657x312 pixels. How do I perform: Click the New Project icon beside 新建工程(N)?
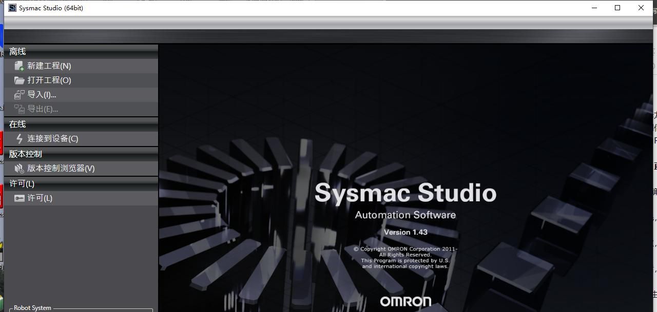pyautogui.click(x=20, y=66)
